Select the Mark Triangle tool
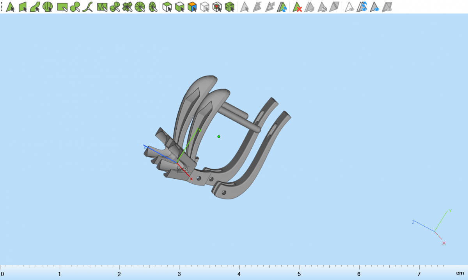The width and height of the screenshot is (468, 280). click(10, 7)
